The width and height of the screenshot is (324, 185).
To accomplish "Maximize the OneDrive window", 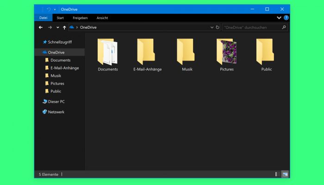I will pos(267,9).
